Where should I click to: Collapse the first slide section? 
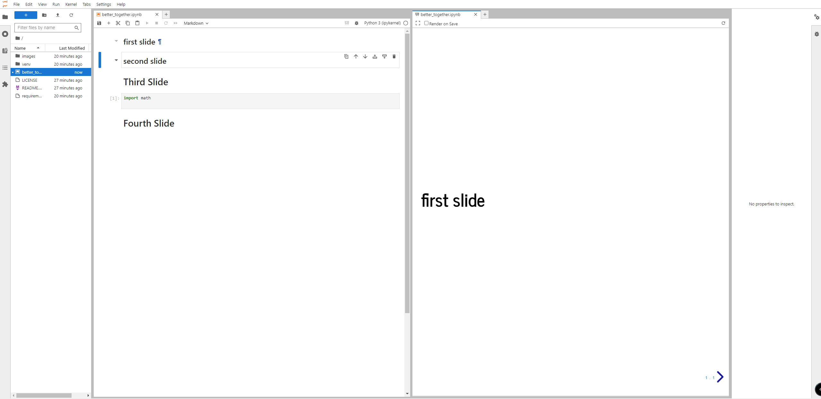click(x=116, y=41)
